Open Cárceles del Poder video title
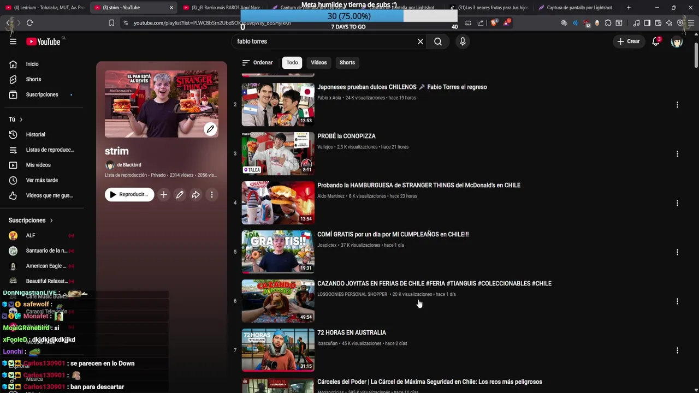This screenshot has height=393, width=699. point(430,382)
